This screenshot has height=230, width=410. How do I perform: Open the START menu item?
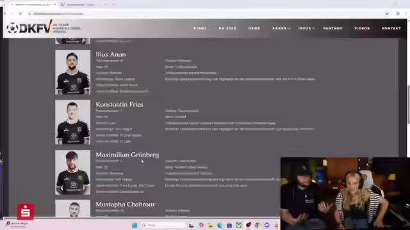coord(200,28)
